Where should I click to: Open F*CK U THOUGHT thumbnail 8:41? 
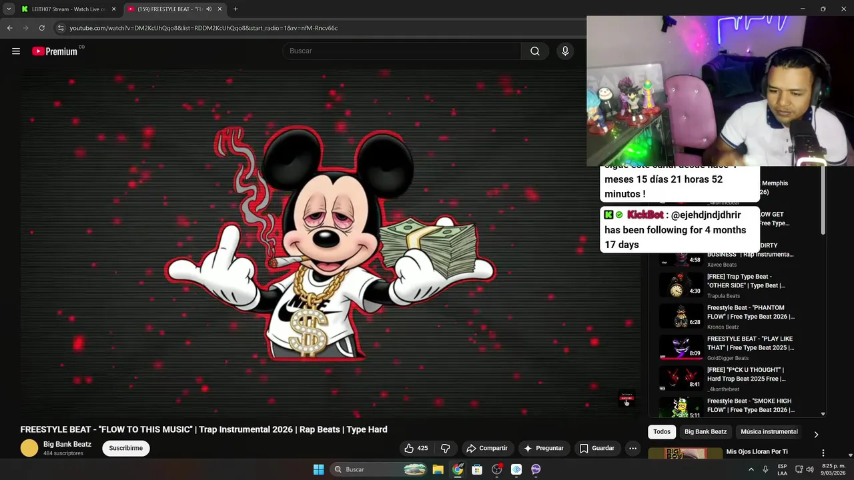(681, 379)
